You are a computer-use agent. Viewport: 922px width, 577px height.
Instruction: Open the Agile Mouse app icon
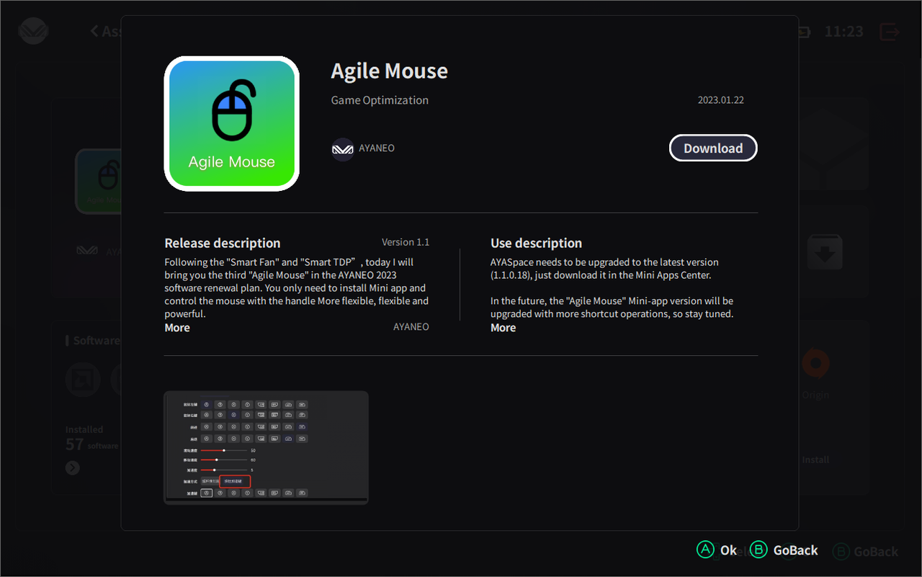232,123
